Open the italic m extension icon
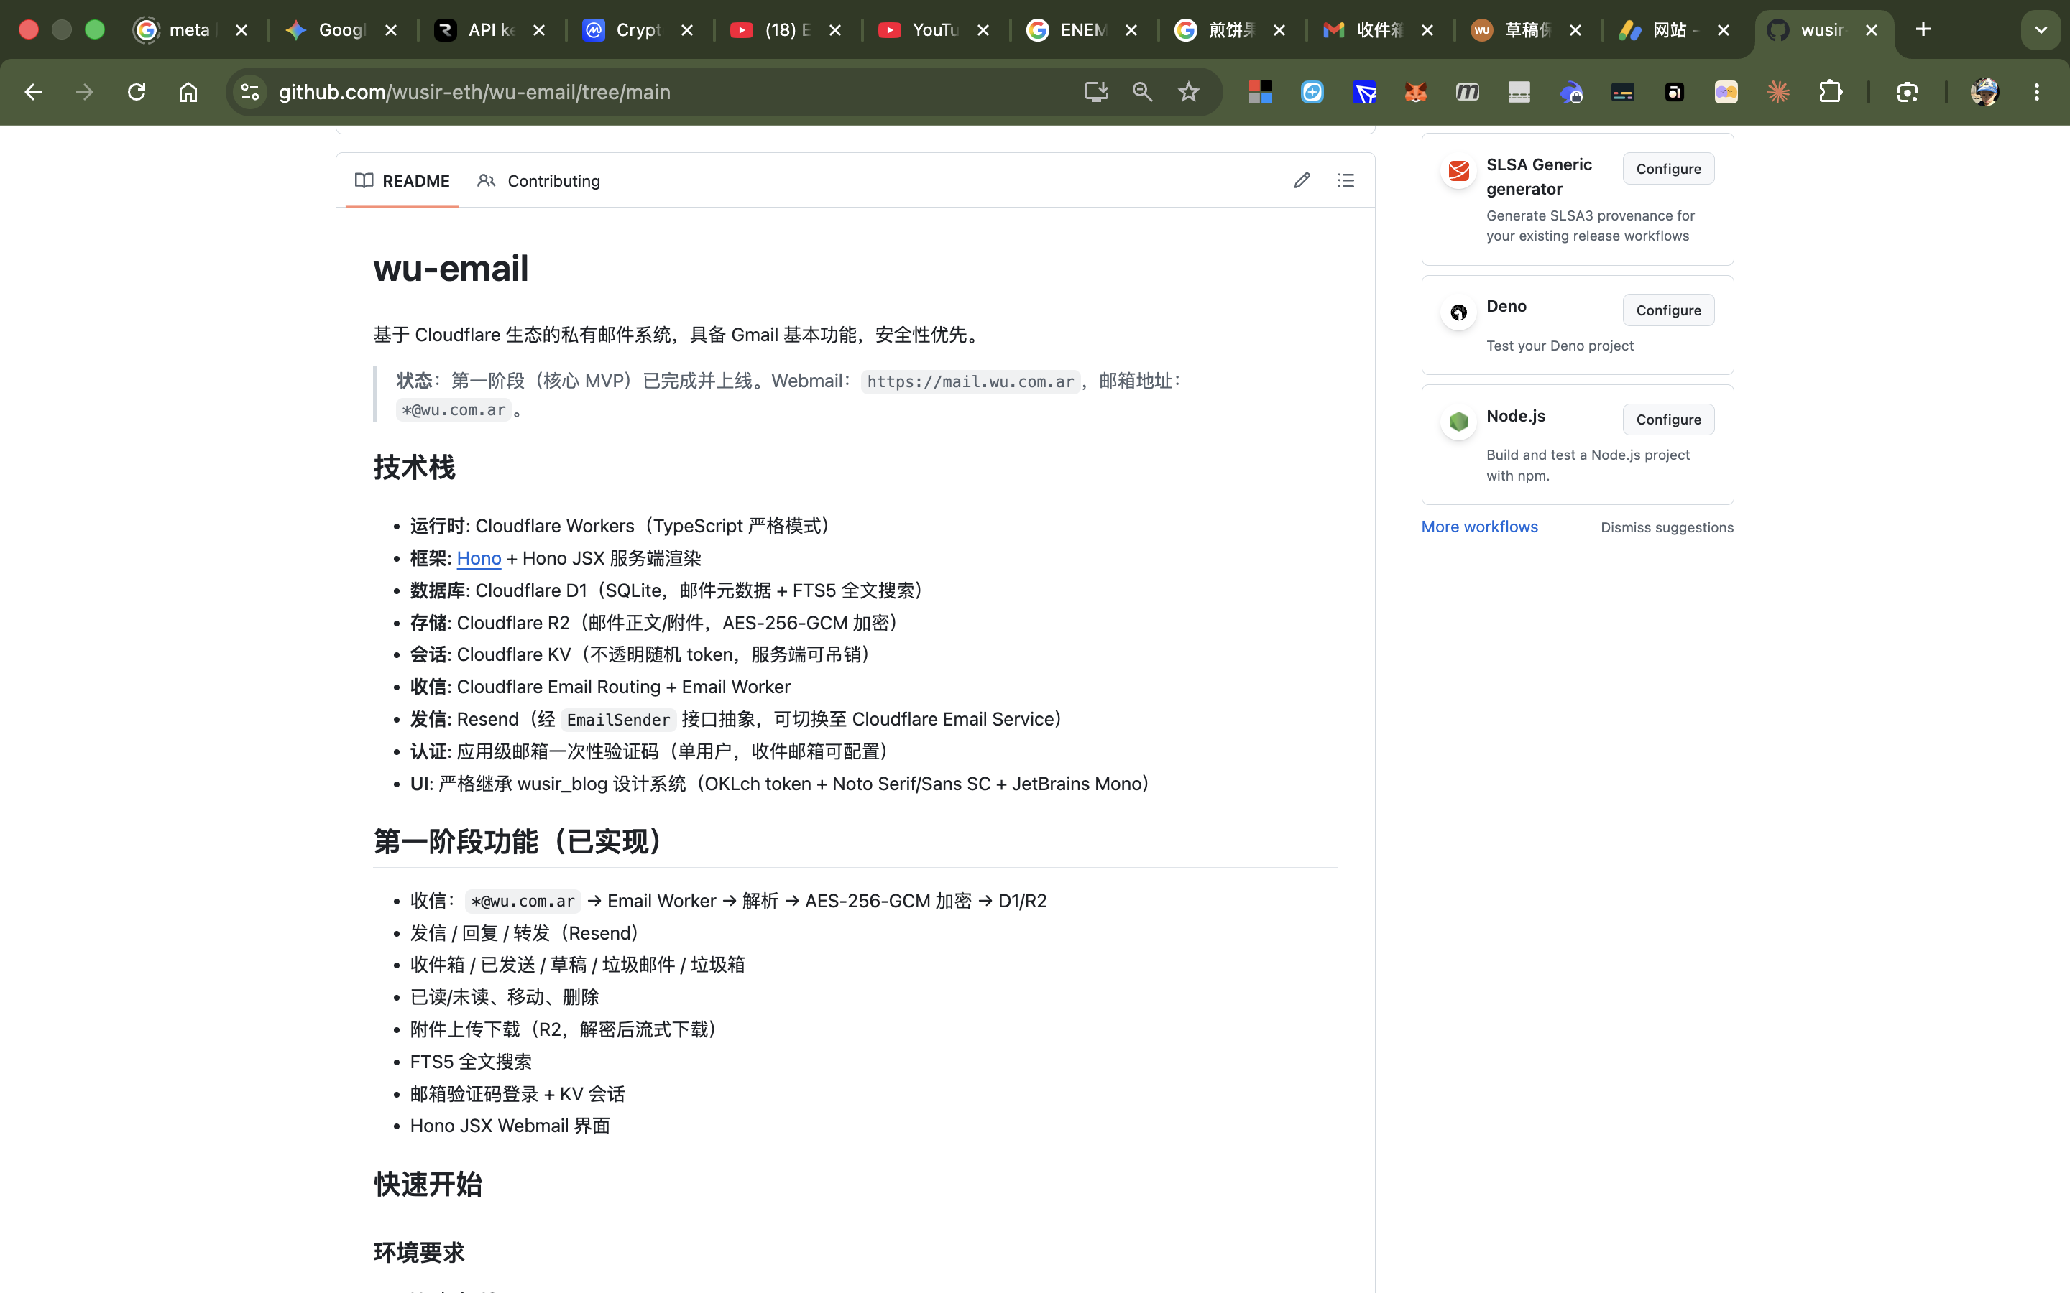The height and width of the screenshot is (1293, 2070). 1468,91
